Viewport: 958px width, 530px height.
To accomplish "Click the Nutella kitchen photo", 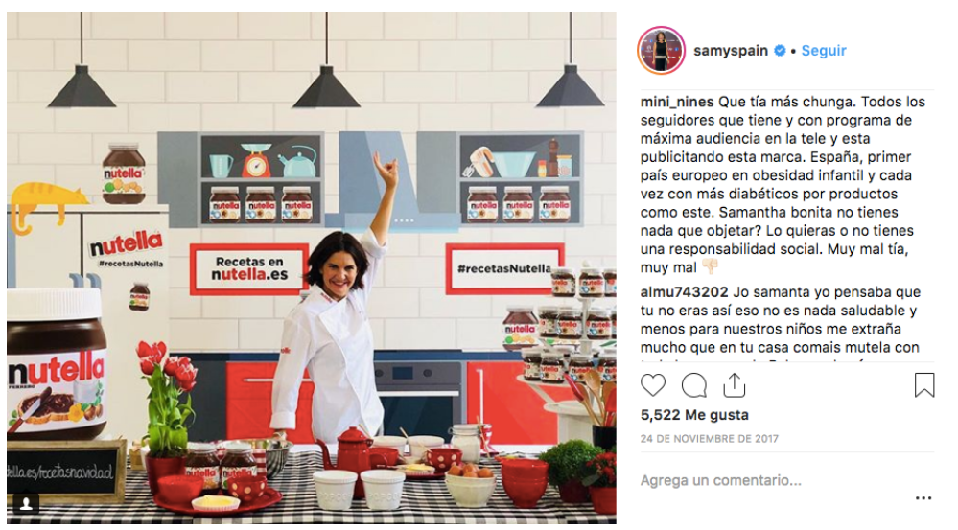I will click(x=311, y=267).
